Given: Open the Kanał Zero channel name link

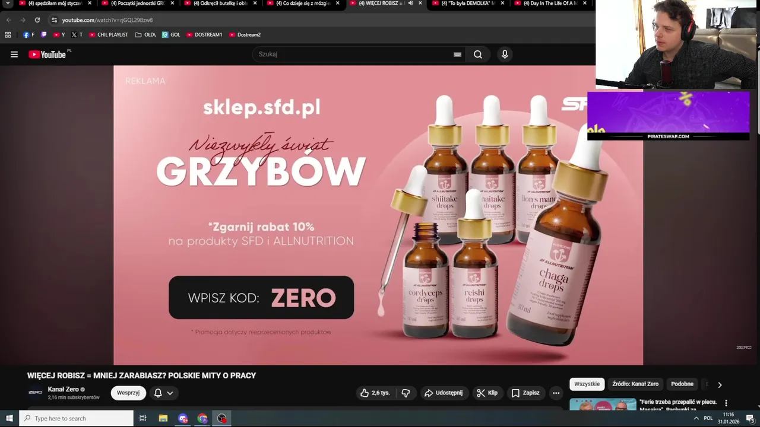Looking at the screenshot, I should pos(63,390).
